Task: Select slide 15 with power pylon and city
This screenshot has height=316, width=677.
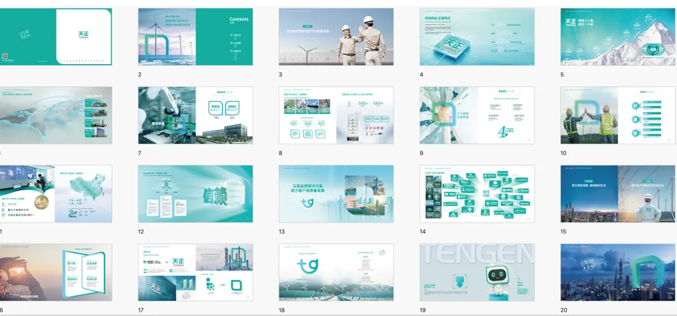Action: (x=618, y=194)
